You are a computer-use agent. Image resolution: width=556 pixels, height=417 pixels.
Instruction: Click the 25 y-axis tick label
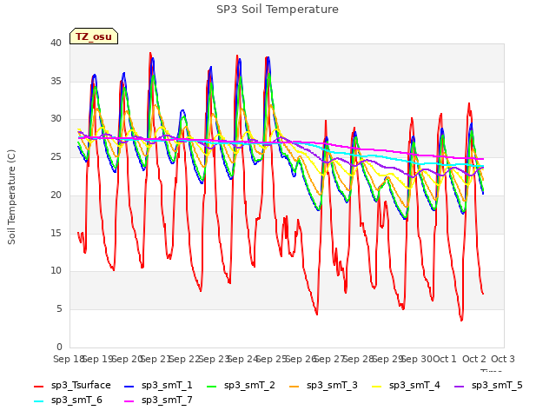[56, 156]
